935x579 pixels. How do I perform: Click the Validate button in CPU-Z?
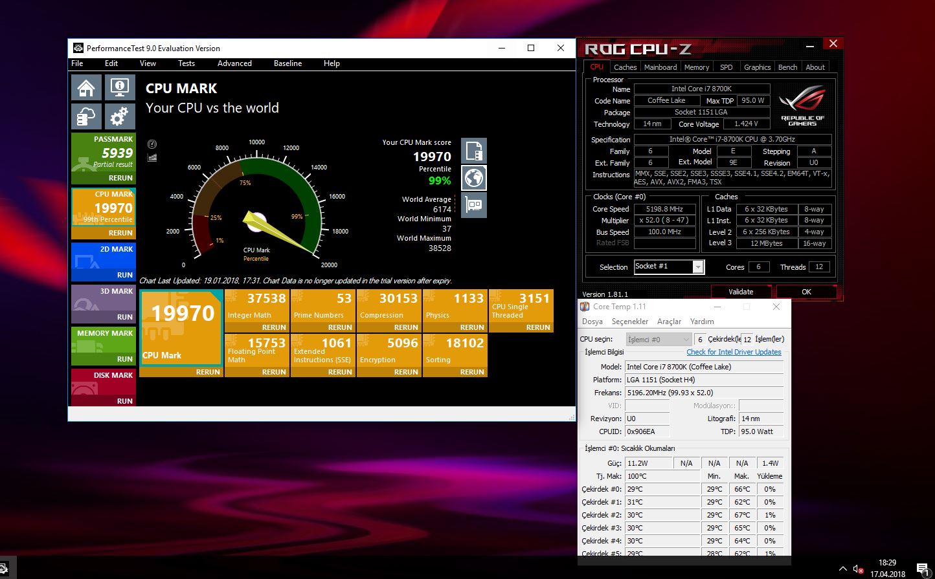pos(741,292)
